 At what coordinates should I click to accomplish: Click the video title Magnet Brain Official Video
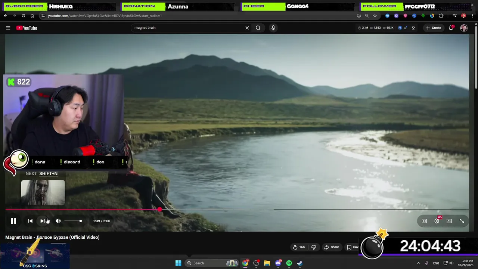(52, 237)
